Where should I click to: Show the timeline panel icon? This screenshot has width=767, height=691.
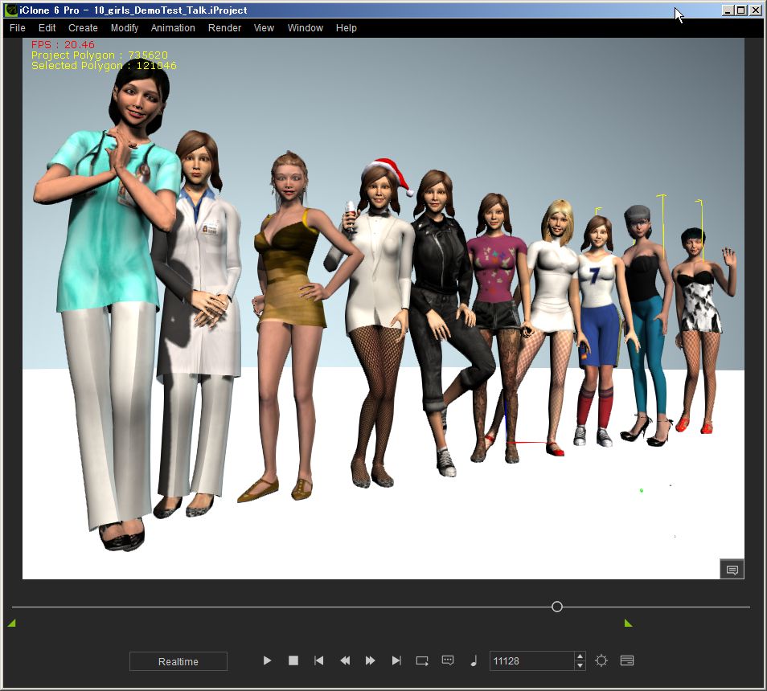(628, 660)
